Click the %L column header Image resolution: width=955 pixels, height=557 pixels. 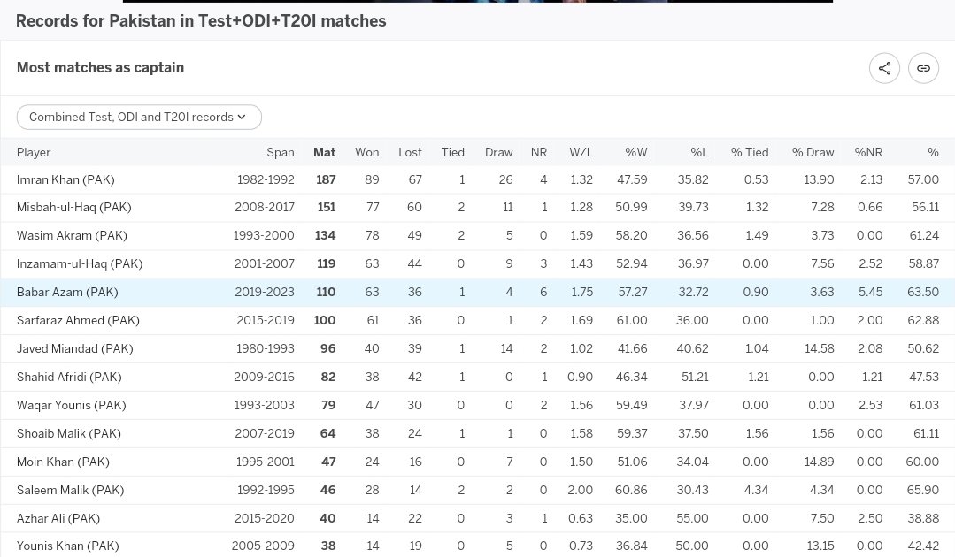coord(699,153)
